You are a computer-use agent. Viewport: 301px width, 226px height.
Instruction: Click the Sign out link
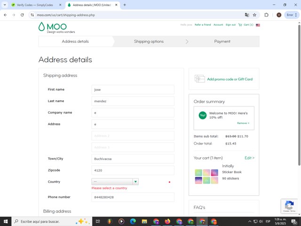230,24
